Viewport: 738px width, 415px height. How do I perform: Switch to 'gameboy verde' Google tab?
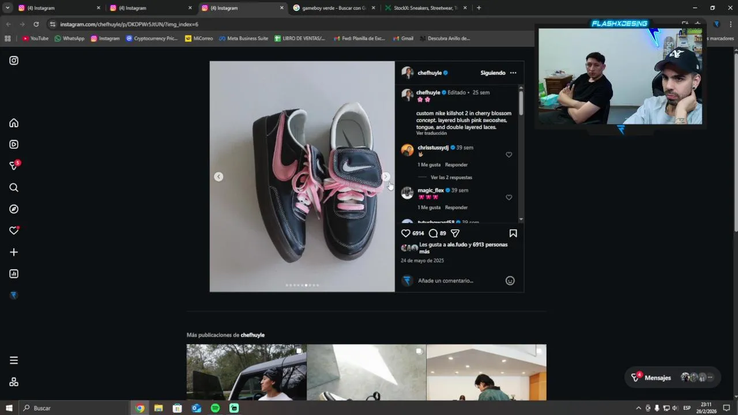pyautogui.click(x=334, y=8)
